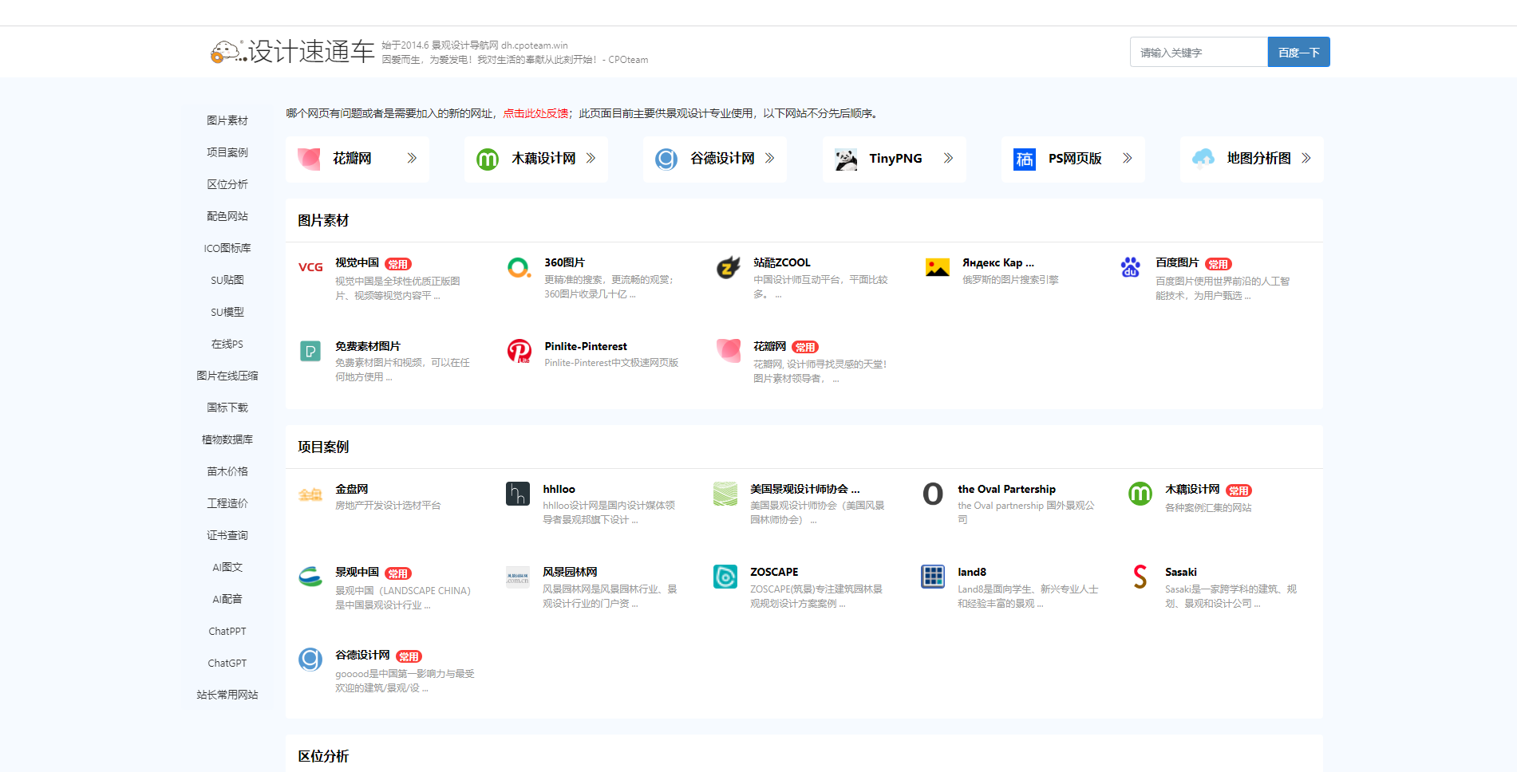Go to 植物数据库 in the sidebar

click(x=227, y=439)
